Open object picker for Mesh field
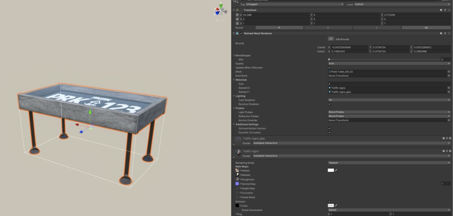Screen dimensions: 453x216 point(449,72)
